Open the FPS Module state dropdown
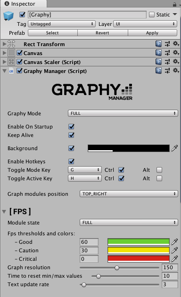Image resolution: width=181 pixels, height=297 pixels. click(x=129, y=223)
